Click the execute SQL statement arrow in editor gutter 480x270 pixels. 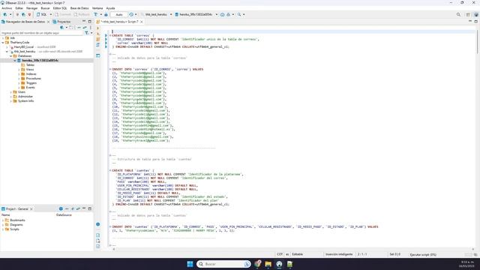[98, 28]
